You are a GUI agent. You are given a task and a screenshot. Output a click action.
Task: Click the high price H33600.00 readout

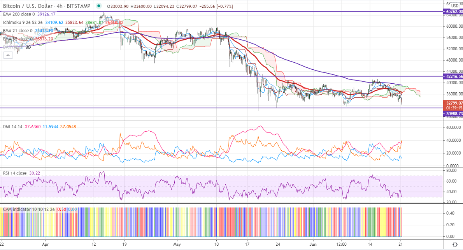point(141,6)
